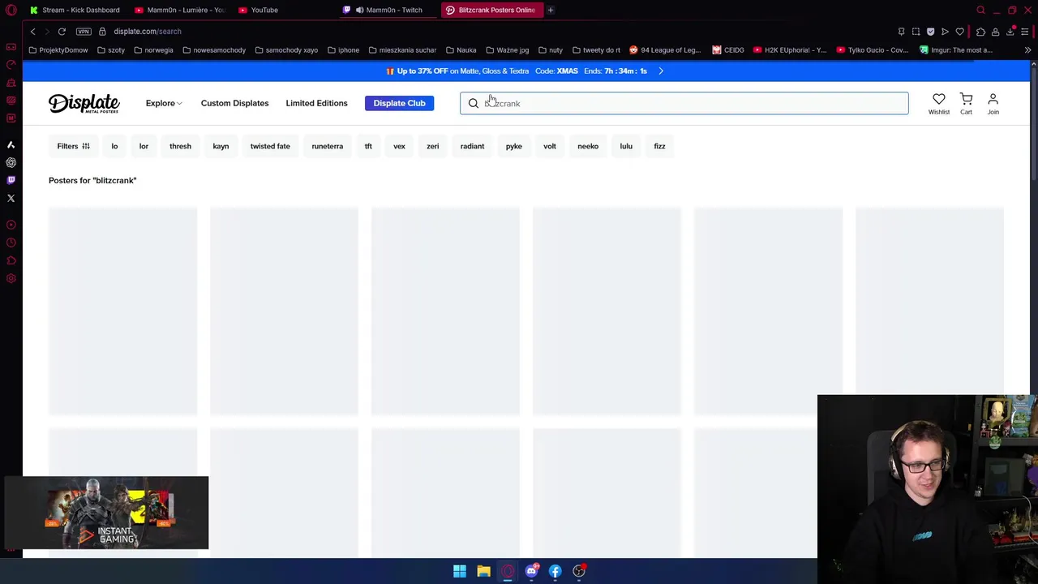The width and height of the screenshot is (1038, 584).
Task: Open the norwegia bookmark folder
Action: (x=153, y=50)
